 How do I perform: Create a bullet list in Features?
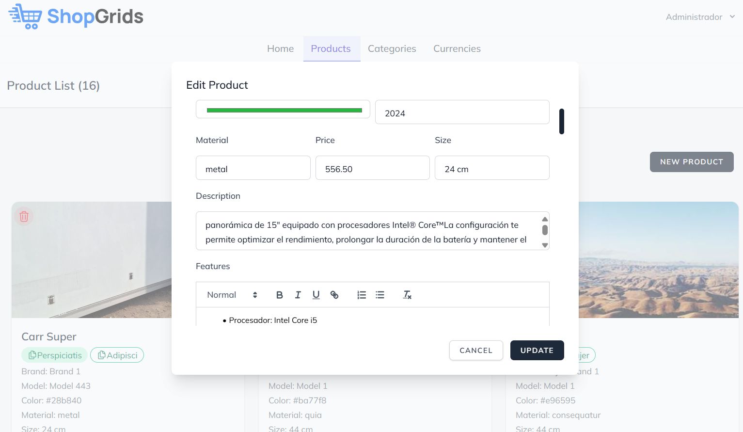click(380, 295)
